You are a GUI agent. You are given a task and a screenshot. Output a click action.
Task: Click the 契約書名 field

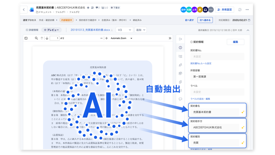215,112
